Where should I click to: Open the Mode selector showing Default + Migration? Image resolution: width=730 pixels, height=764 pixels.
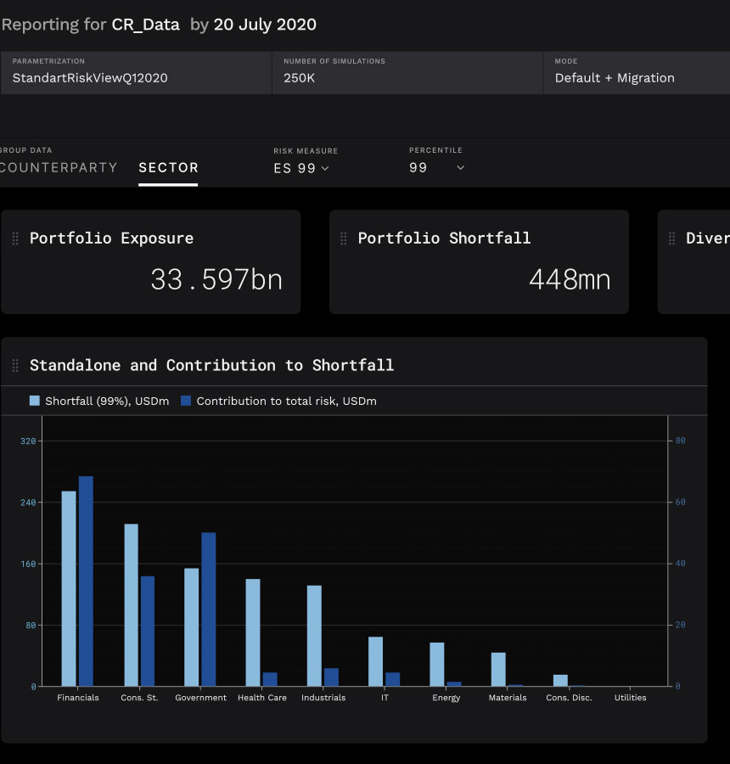pos(615,78)
